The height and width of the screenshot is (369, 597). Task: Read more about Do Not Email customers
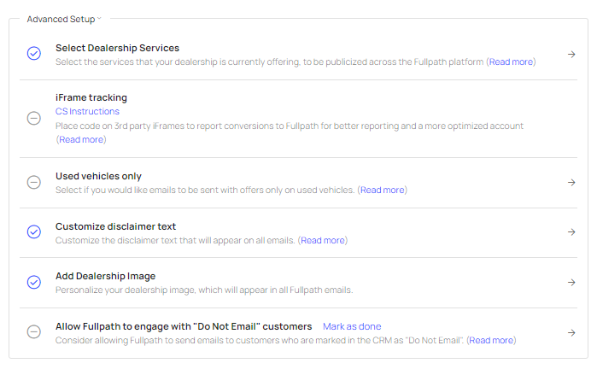491,340
